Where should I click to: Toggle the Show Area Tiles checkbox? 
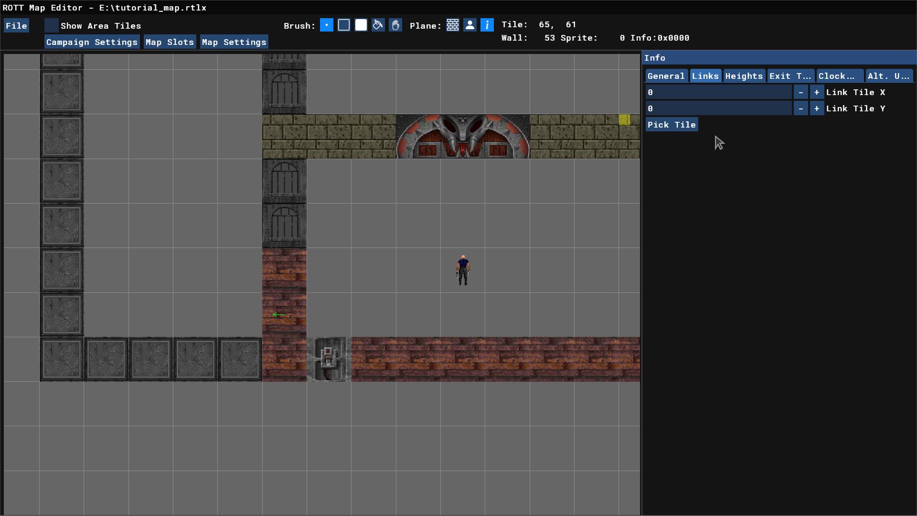tap(52, 25)
